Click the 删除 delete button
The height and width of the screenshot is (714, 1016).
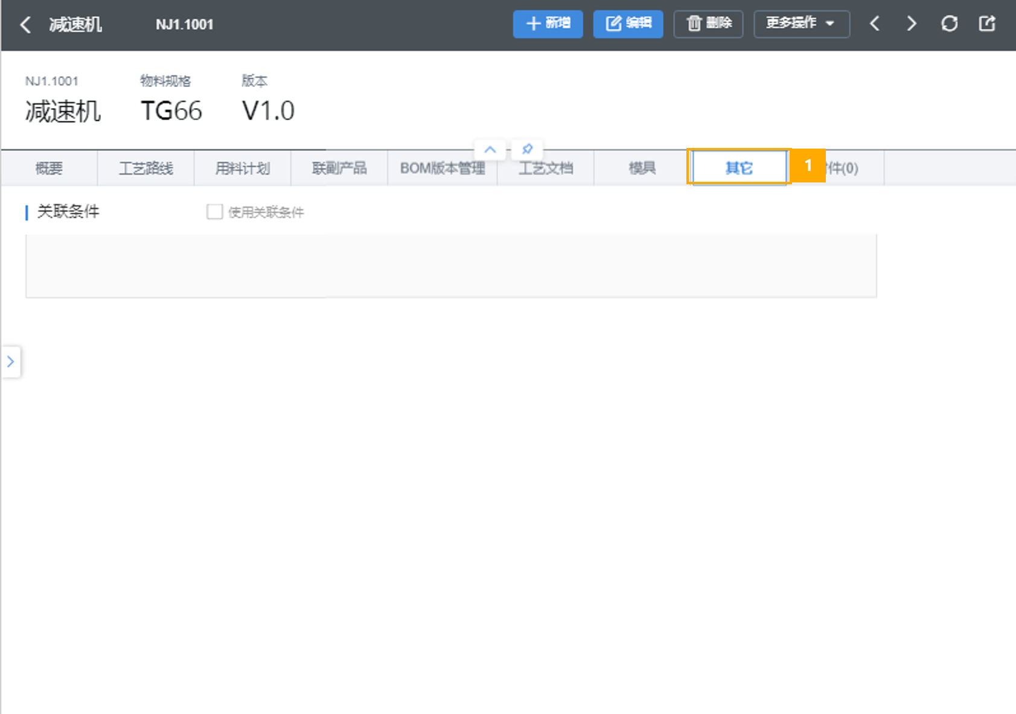pos(708,24)
